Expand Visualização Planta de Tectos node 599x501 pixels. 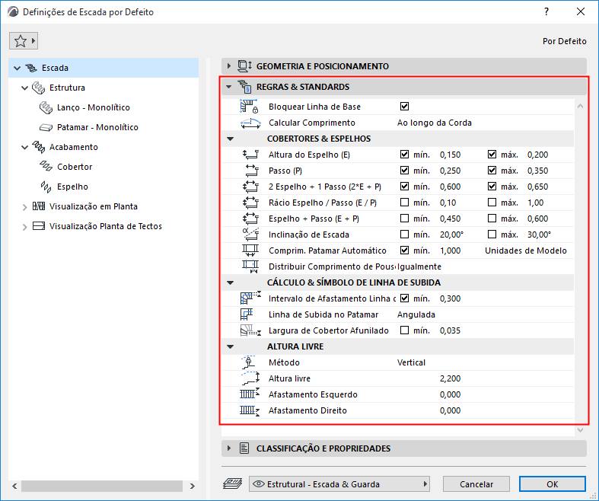25,227
